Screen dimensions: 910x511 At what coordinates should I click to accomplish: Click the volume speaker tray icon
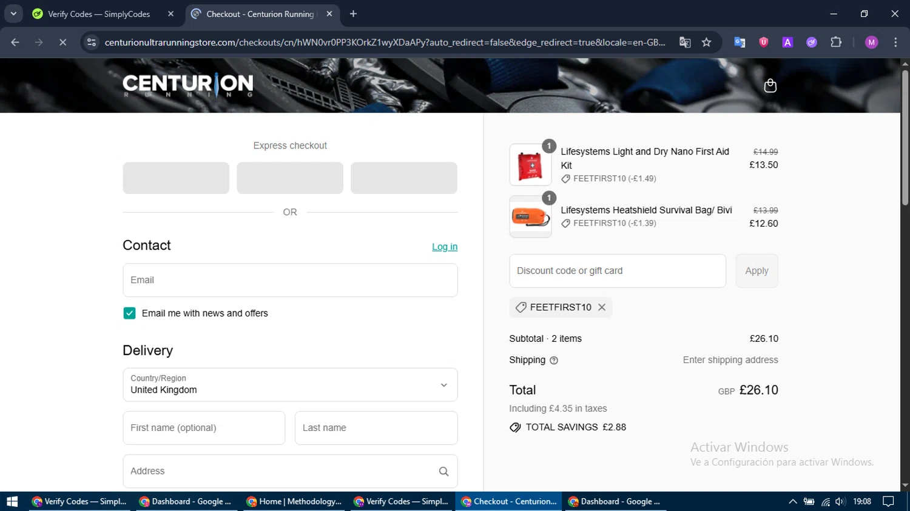point(840,501)
